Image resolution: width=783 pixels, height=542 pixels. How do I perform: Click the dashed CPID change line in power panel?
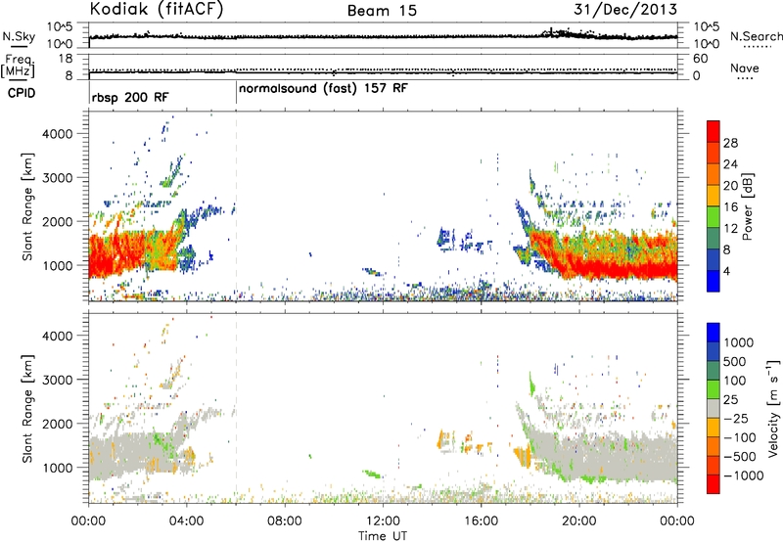point(236,206)
